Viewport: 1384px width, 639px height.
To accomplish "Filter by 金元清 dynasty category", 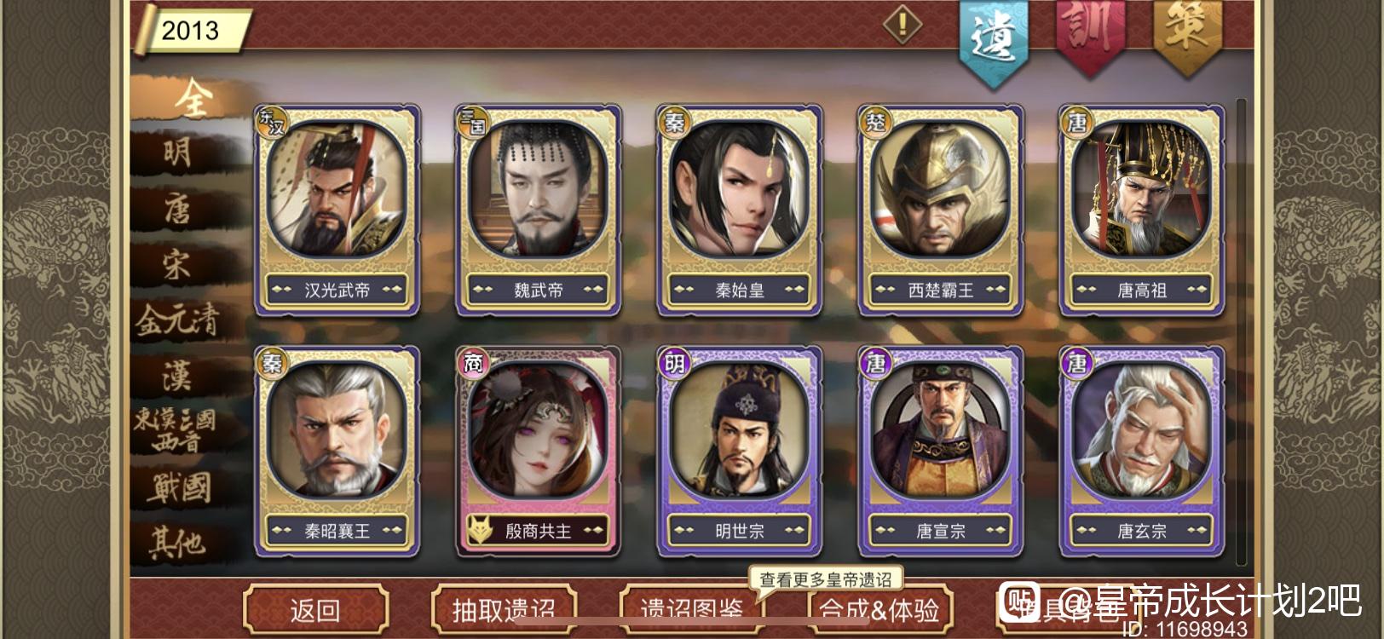I will 177,321.
